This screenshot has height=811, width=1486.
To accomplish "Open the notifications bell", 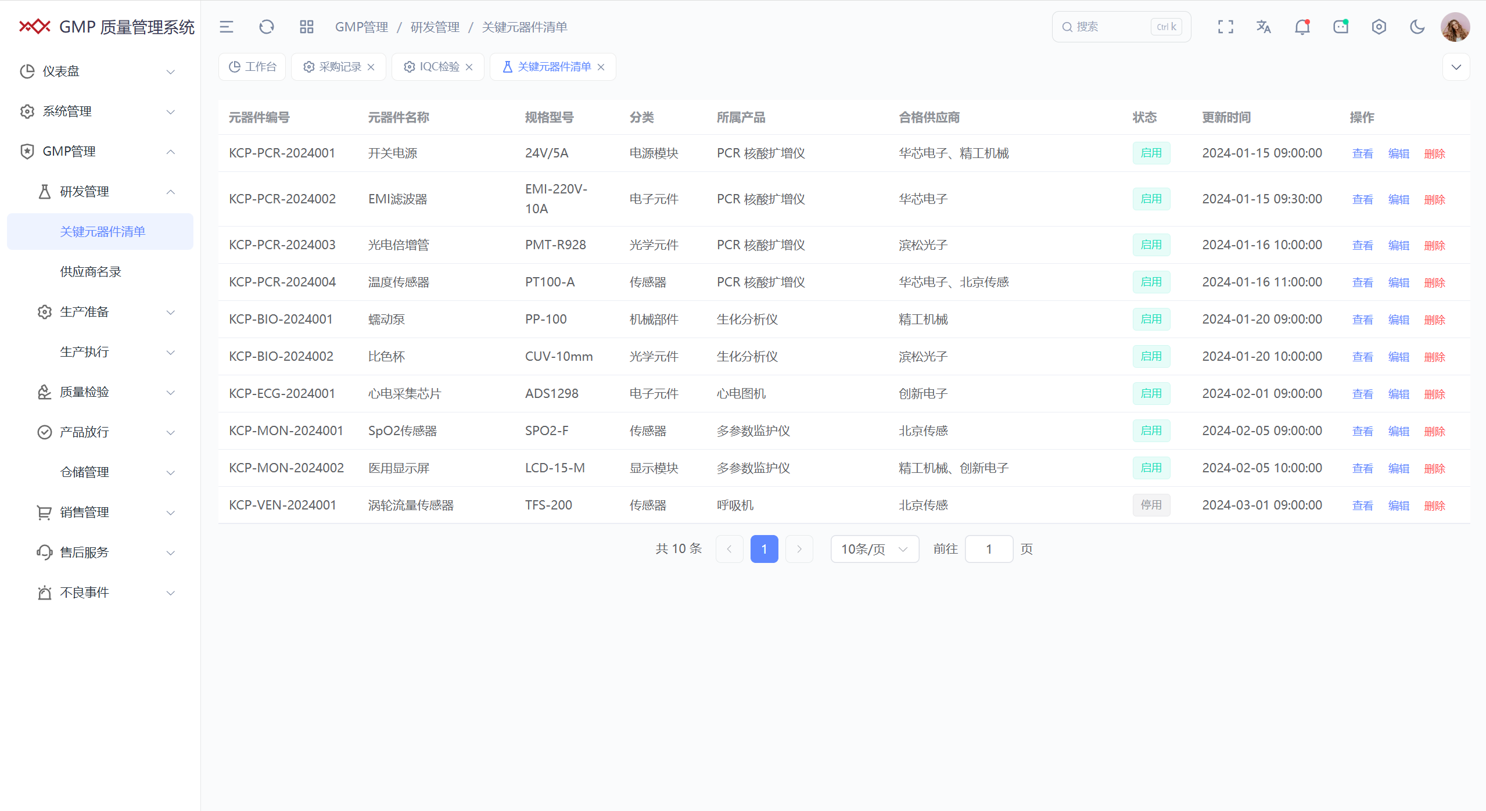I will 1302,27.
